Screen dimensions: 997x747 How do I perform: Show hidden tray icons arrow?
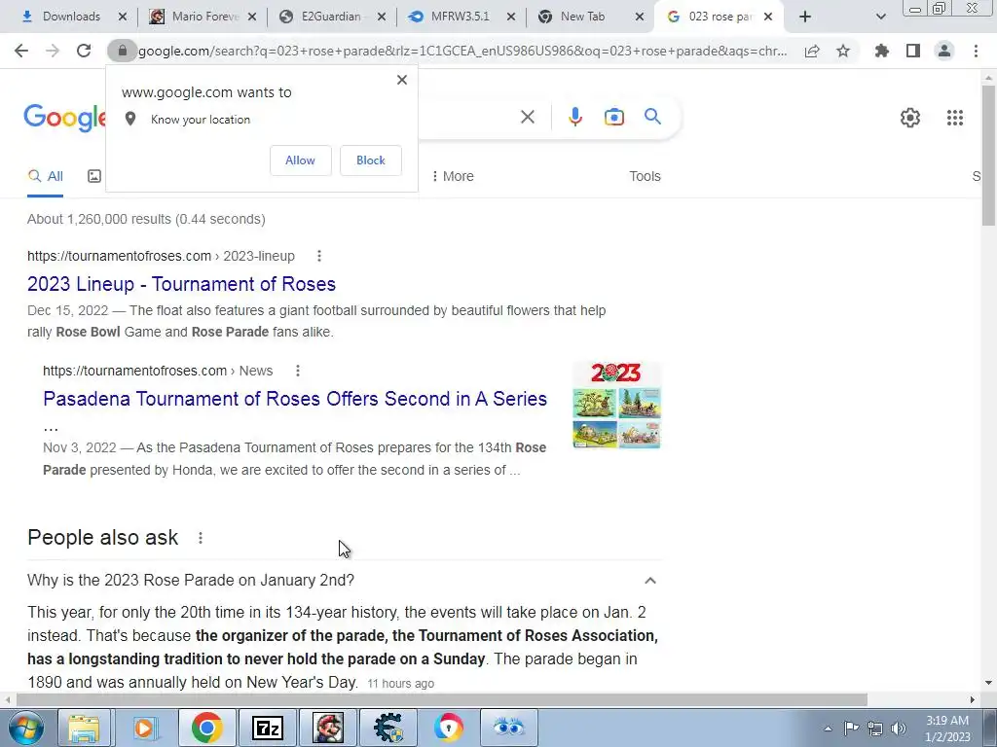point(828,729)
